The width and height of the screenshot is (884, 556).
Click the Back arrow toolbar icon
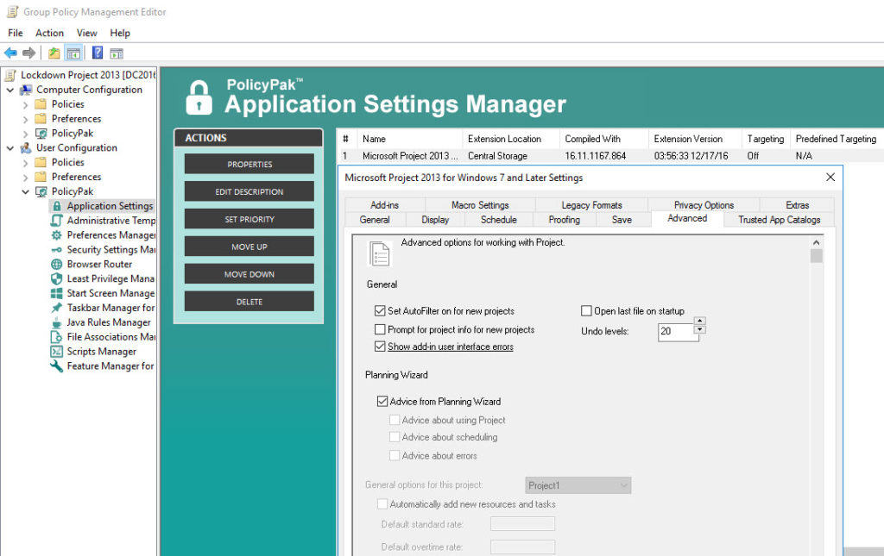pyautogui.click(x=10, y=53)
